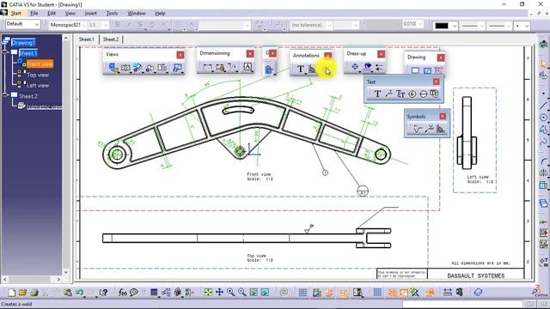This screenshot has width=550, height=309.
Task: Switch to the Sheet.1 tab
Action: (87, 39)
